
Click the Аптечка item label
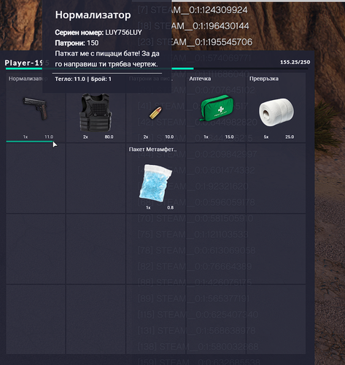[200, 79]
